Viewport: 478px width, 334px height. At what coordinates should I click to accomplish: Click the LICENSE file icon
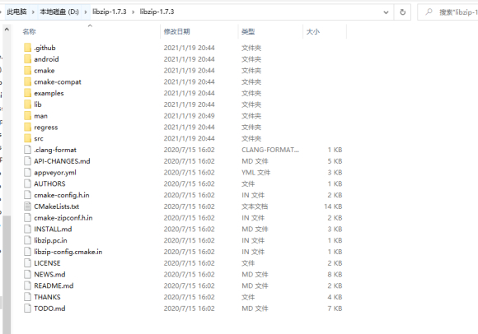(x=27, y=263)
